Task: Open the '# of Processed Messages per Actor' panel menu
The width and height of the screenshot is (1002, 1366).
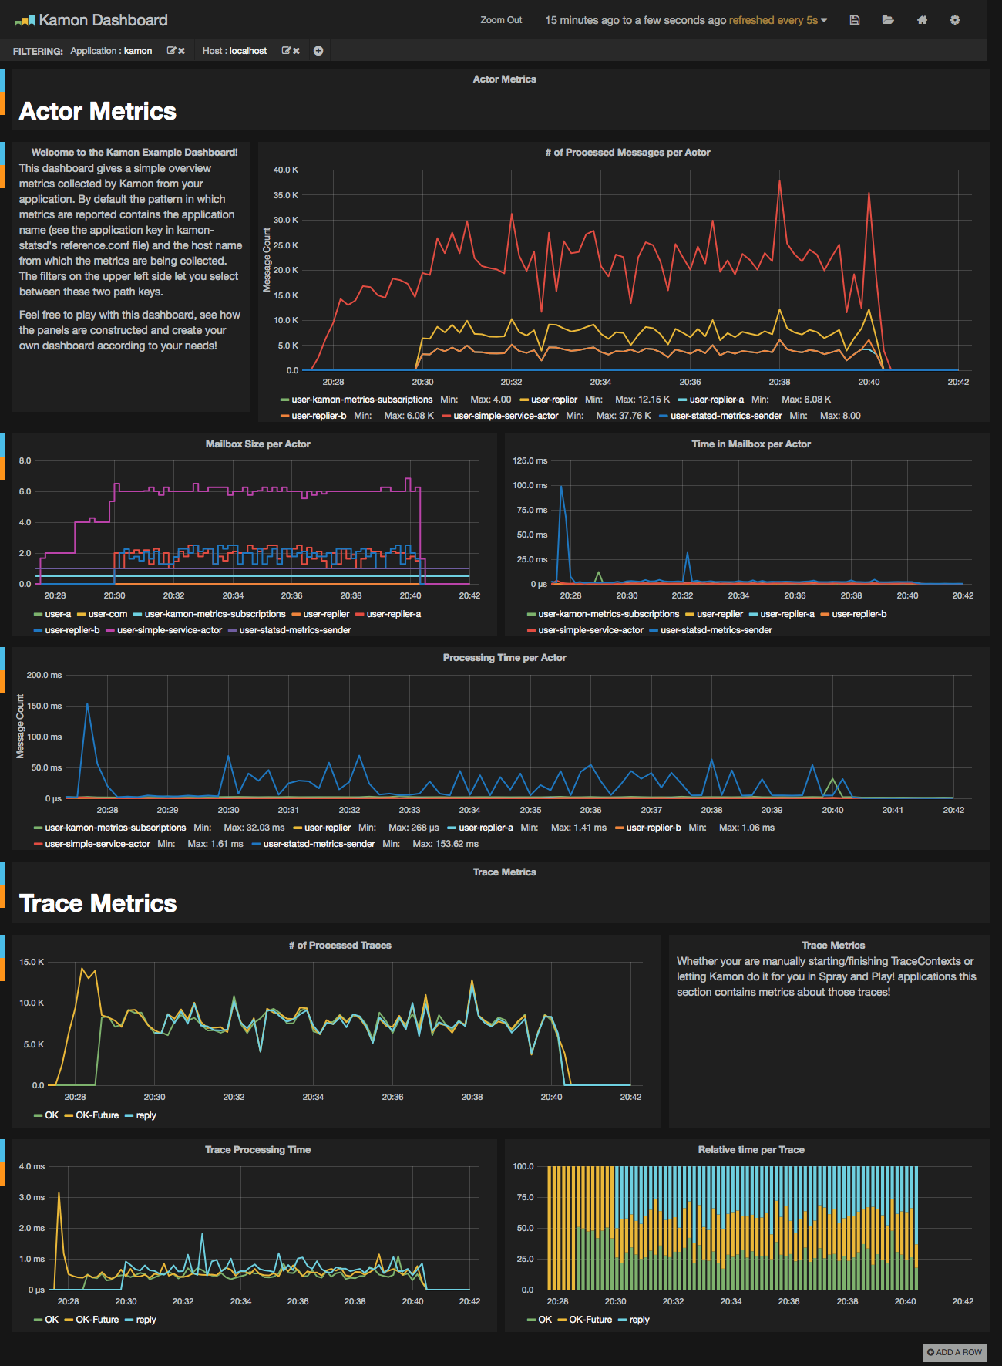Action: (x=627, y=153)
